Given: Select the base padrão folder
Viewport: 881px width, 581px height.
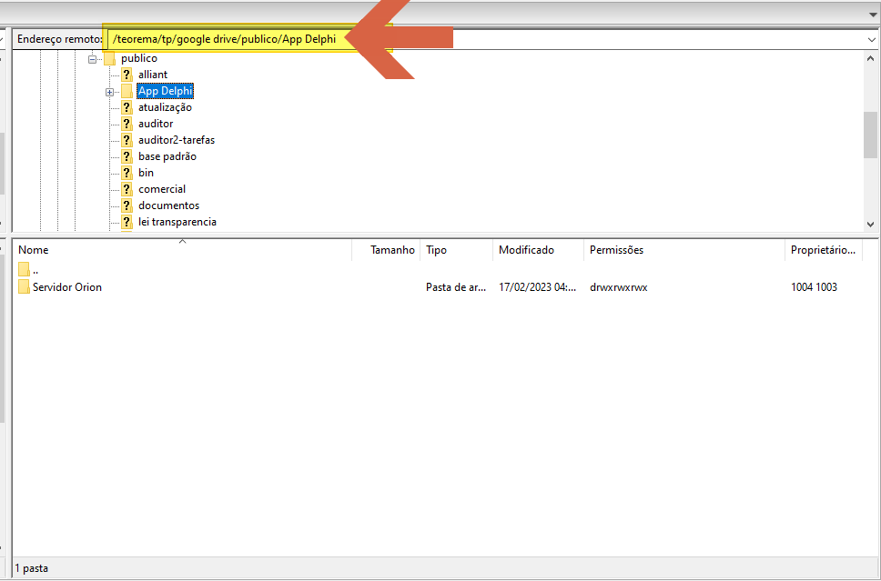Looking at the screenshot, I should click(167, 156).
